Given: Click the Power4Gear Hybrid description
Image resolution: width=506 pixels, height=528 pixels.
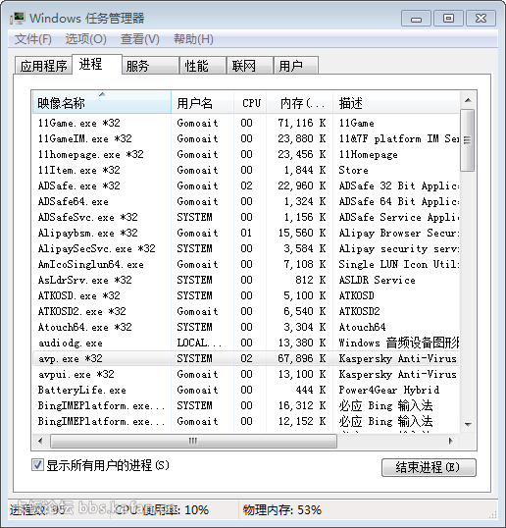Looking at the screenshot, I should pos(389,390).
